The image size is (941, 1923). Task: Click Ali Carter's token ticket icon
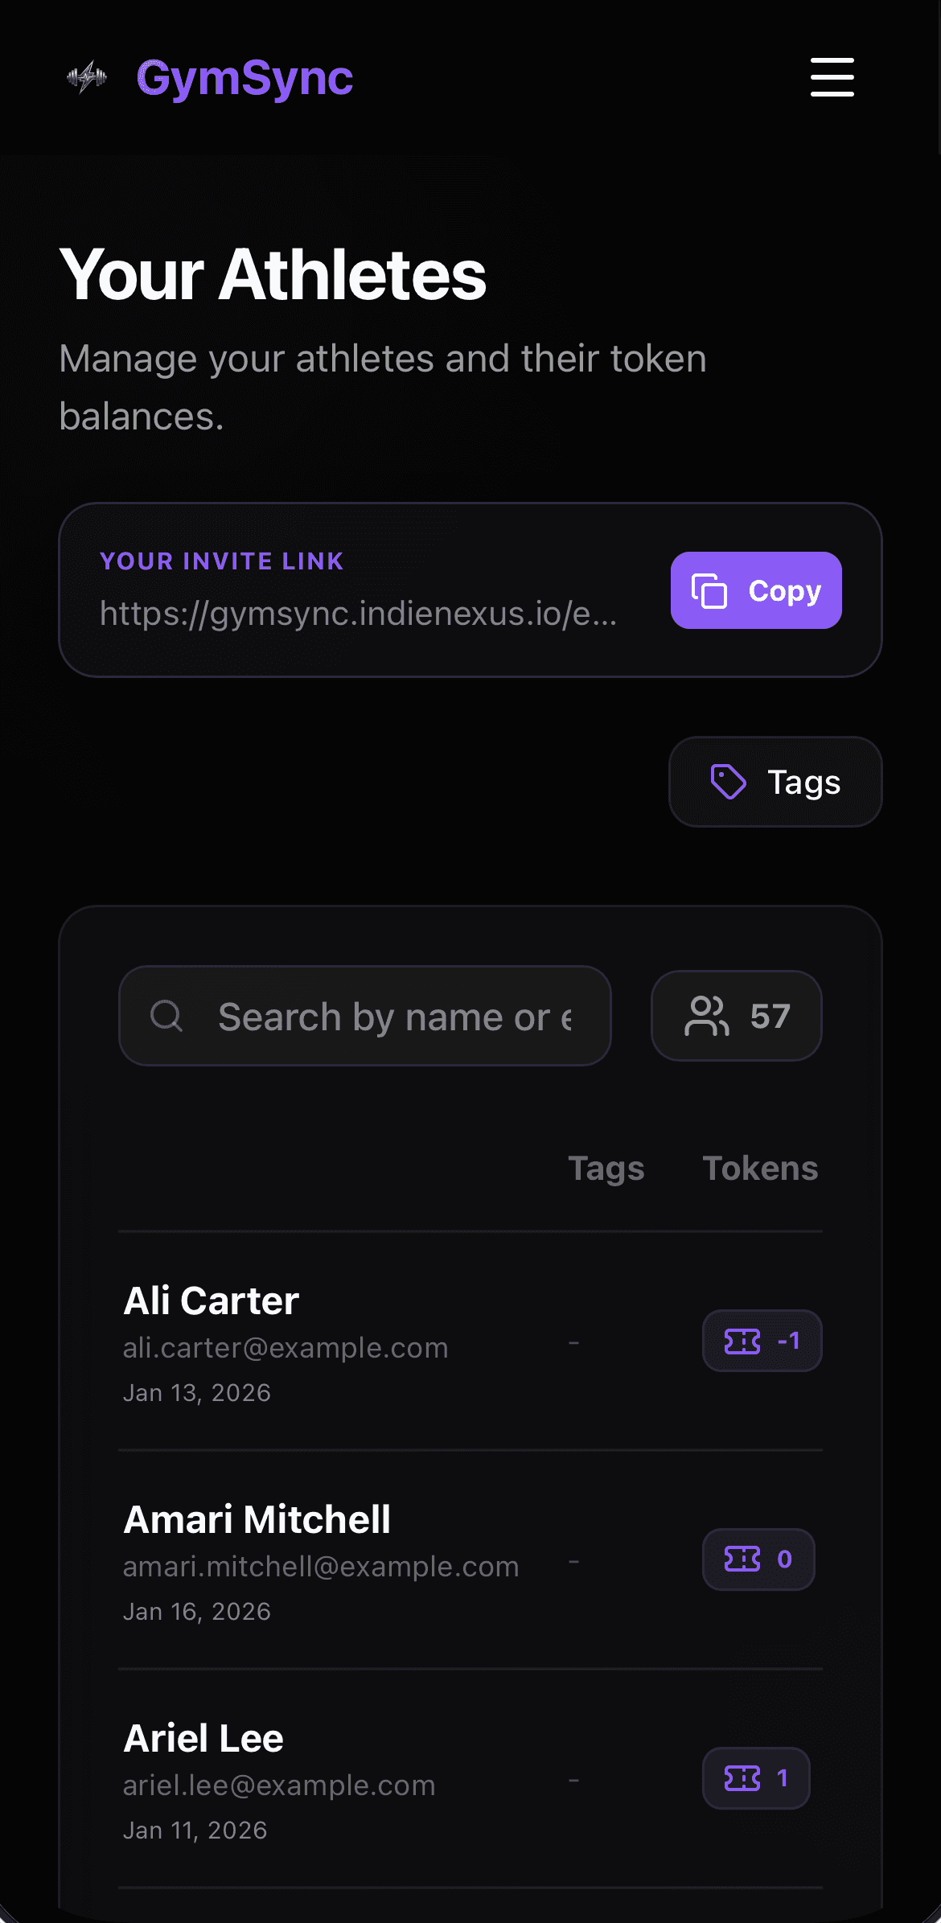click(742, 1341)
